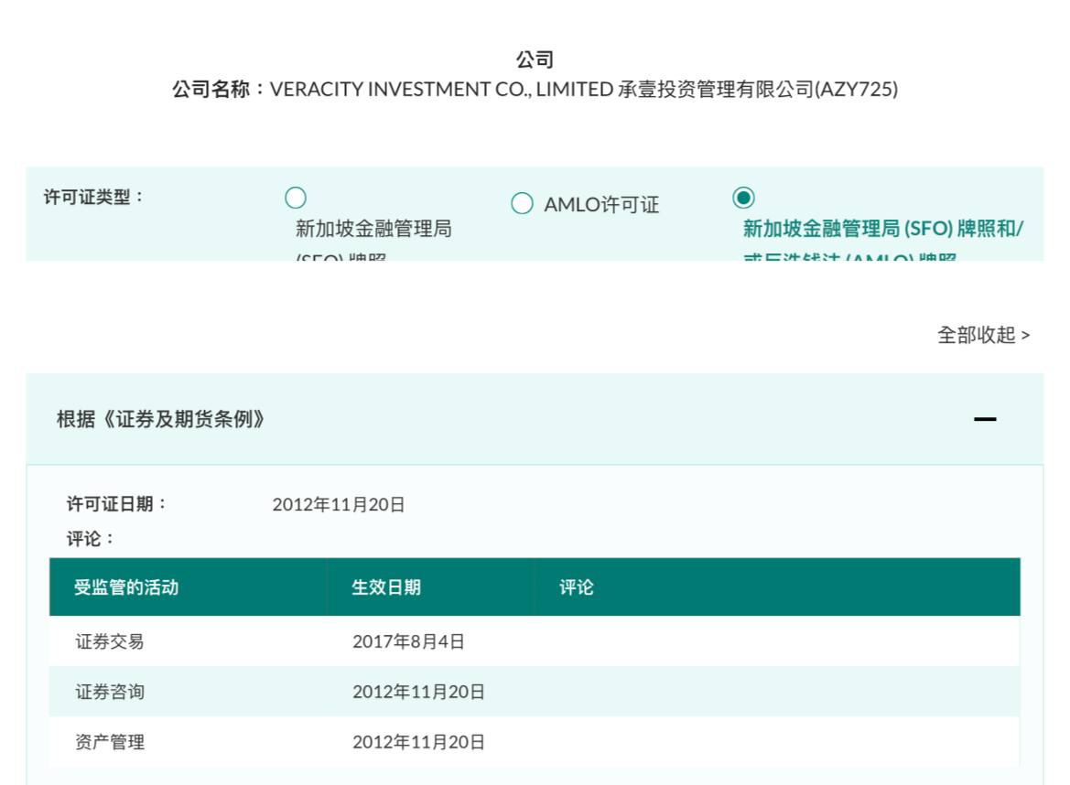Screen dimensions: 1070x785
Task: Click the 许可证日期： label
Action: (x=116, y=504)
